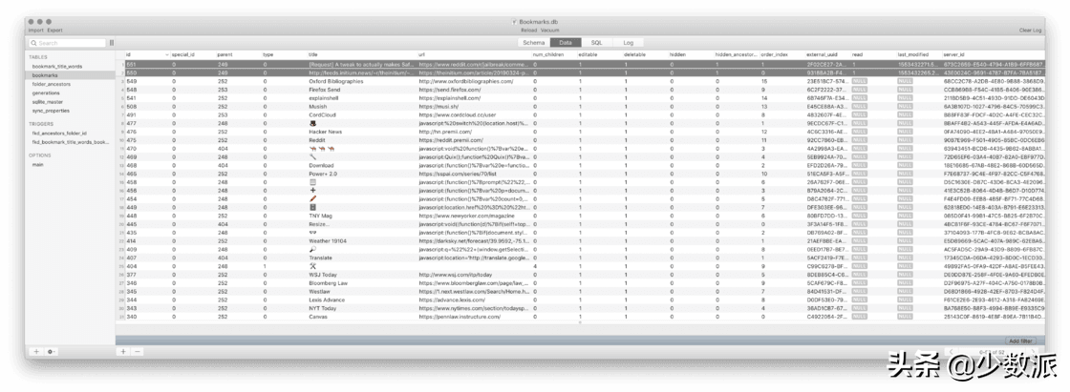Sort by the parent column header
This screenshot has height=392, width=1070.
(x=225, y=53)
